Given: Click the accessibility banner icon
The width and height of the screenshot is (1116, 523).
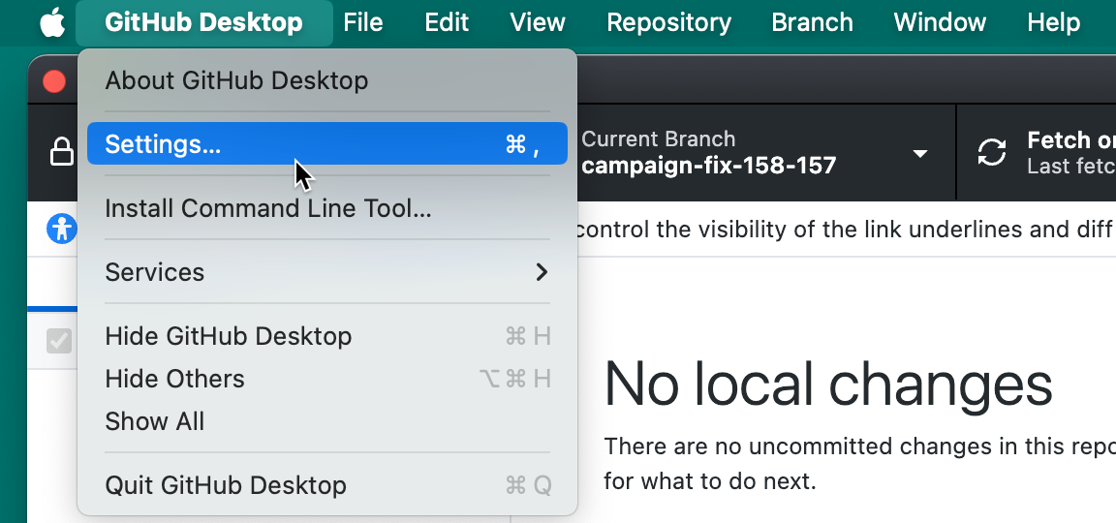Looking at the screenshot, I should click(x=61, y=230).
